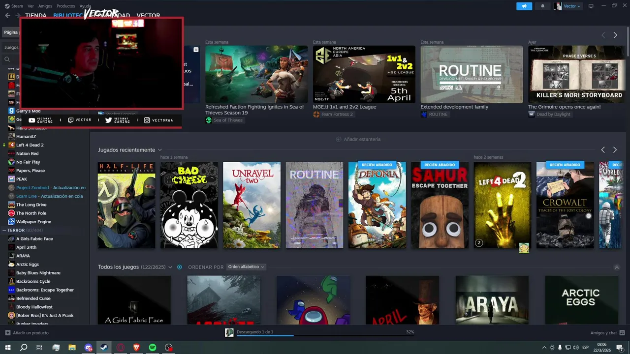The height and width of the screenshot is (354, 630).
Task: Open Brave browser from the taskbar
Action: point(136,348)
